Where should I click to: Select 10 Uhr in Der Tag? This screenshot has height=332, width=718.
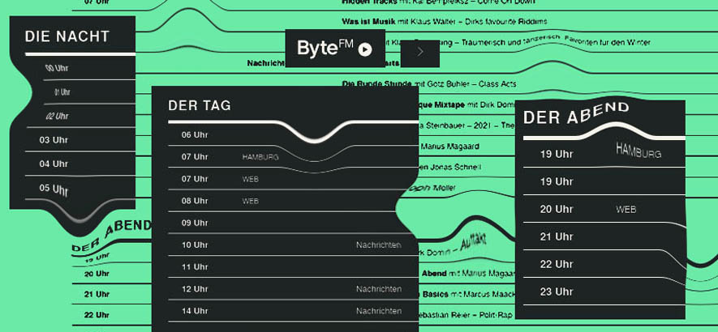[x=195, y=245]
